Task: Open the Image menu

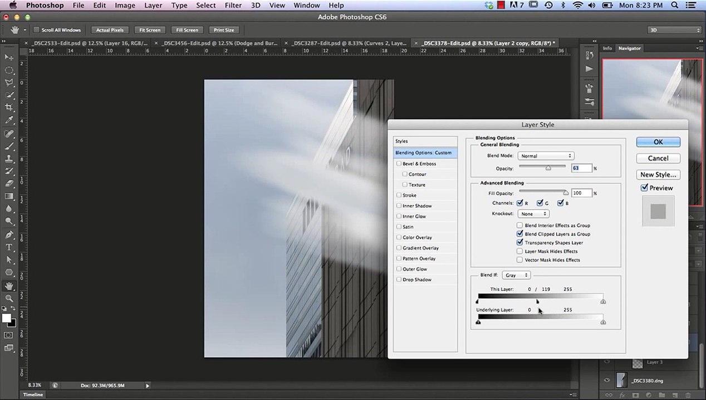Action: click(125, 5)
